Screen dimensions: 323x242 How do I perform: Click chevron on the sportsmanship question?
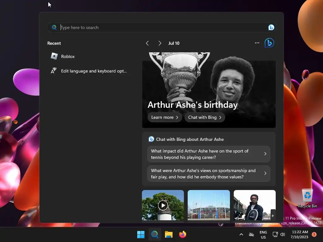(265, 174)
